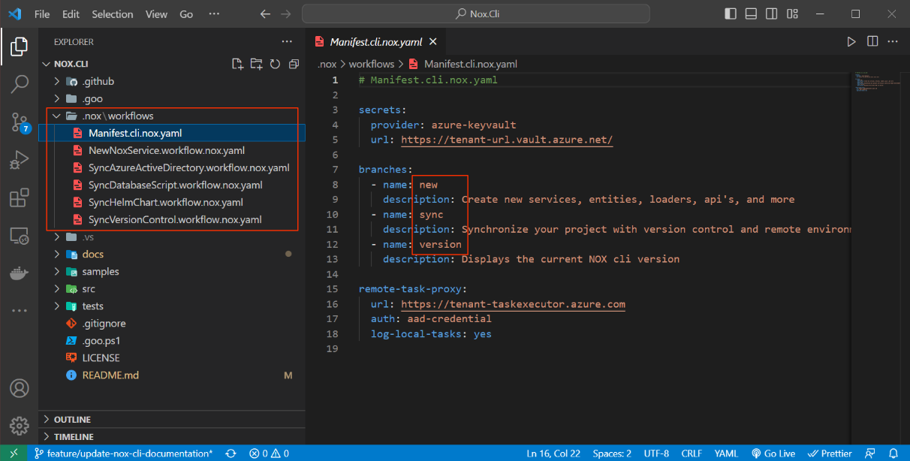Viewport: 910px width, 461px height.
Task: Collapse all folders in Explorer
Action: (294, 64)
